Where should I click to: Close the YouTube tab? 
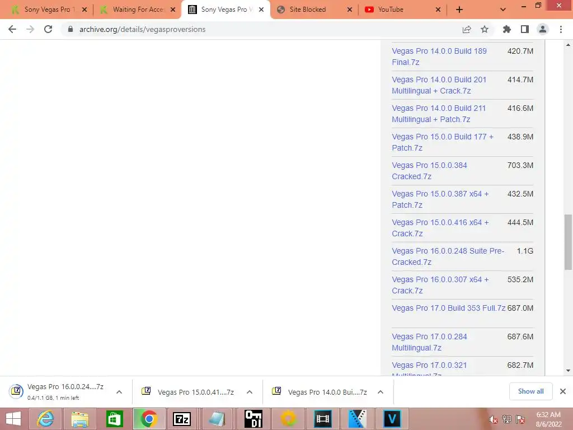pyautogui.click(x=438, y=10)
